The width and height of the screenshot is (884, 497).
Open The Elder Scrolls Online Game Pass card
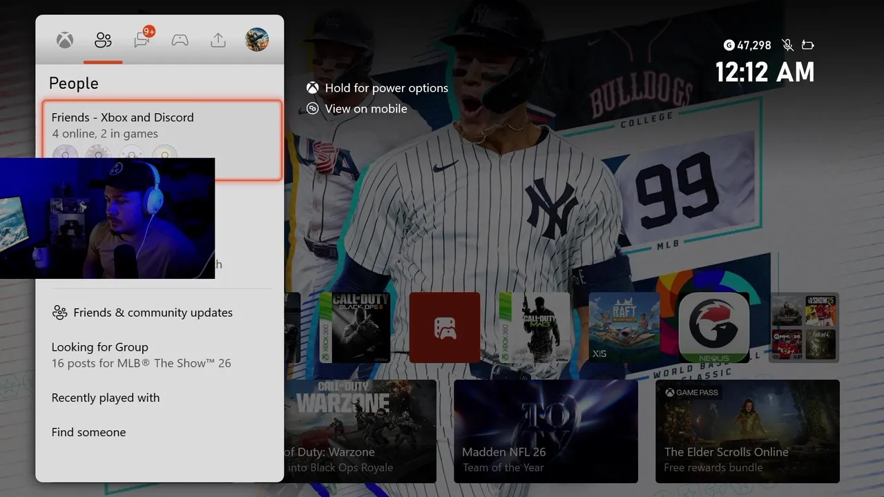[747, 431]
